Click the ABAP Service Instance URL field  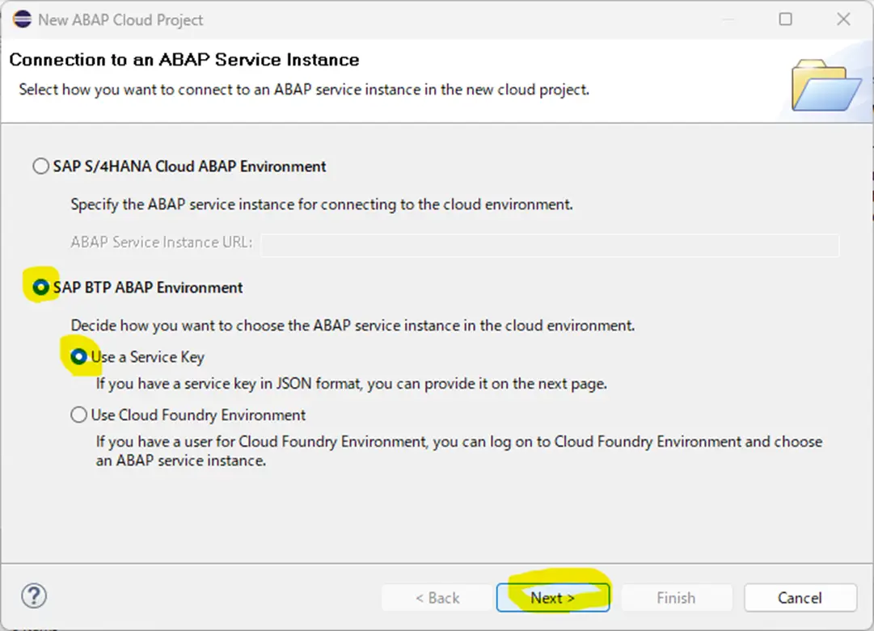[x=550, y=246]
